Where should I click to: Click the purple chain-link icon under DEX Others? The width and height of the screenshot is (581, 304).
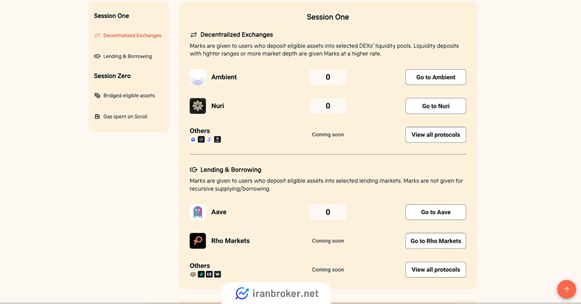tap(209, 139)
